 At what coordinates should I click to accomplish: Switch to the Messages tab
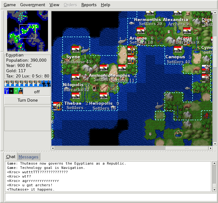click(x=28, y=157)
